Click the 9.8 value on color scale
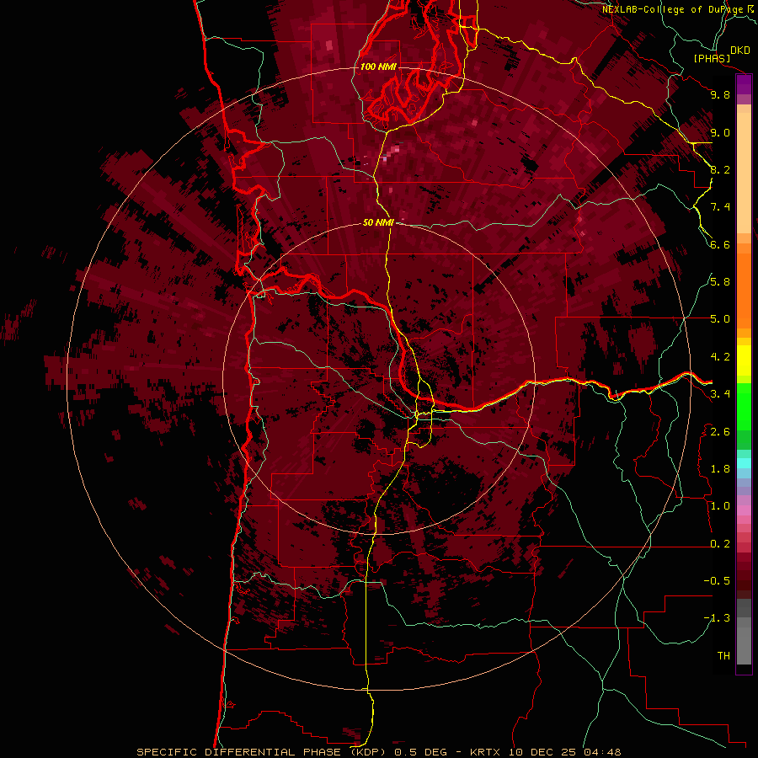Viewport: 758px width, 758px height. pos(720,94)
